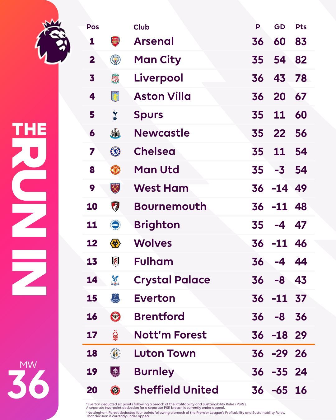Open the Nott'm Forest team name

[170, 335]
